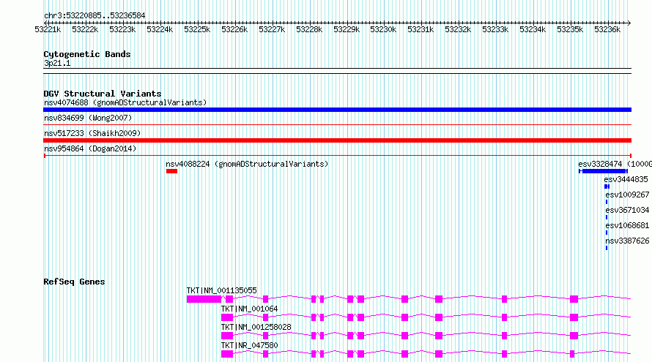
Task: Select the nsv954864 (Dogan2014) label
Action: coord(90,148)
